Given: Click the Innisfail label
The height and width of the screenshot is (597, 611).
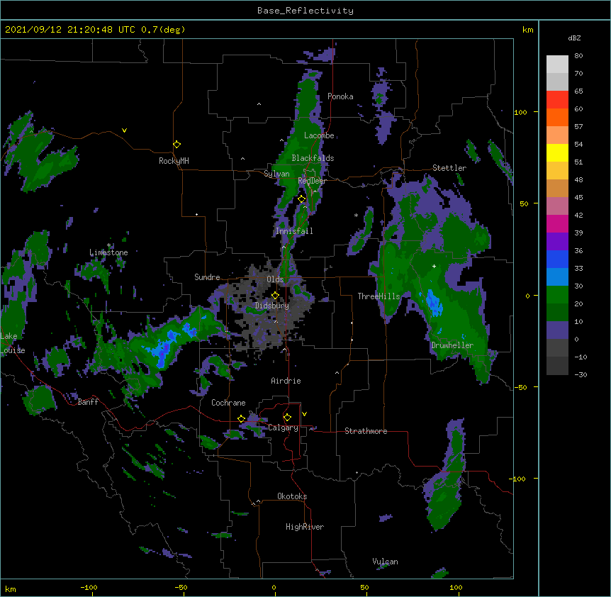Looking at the screenshot, I should (294, 231).
